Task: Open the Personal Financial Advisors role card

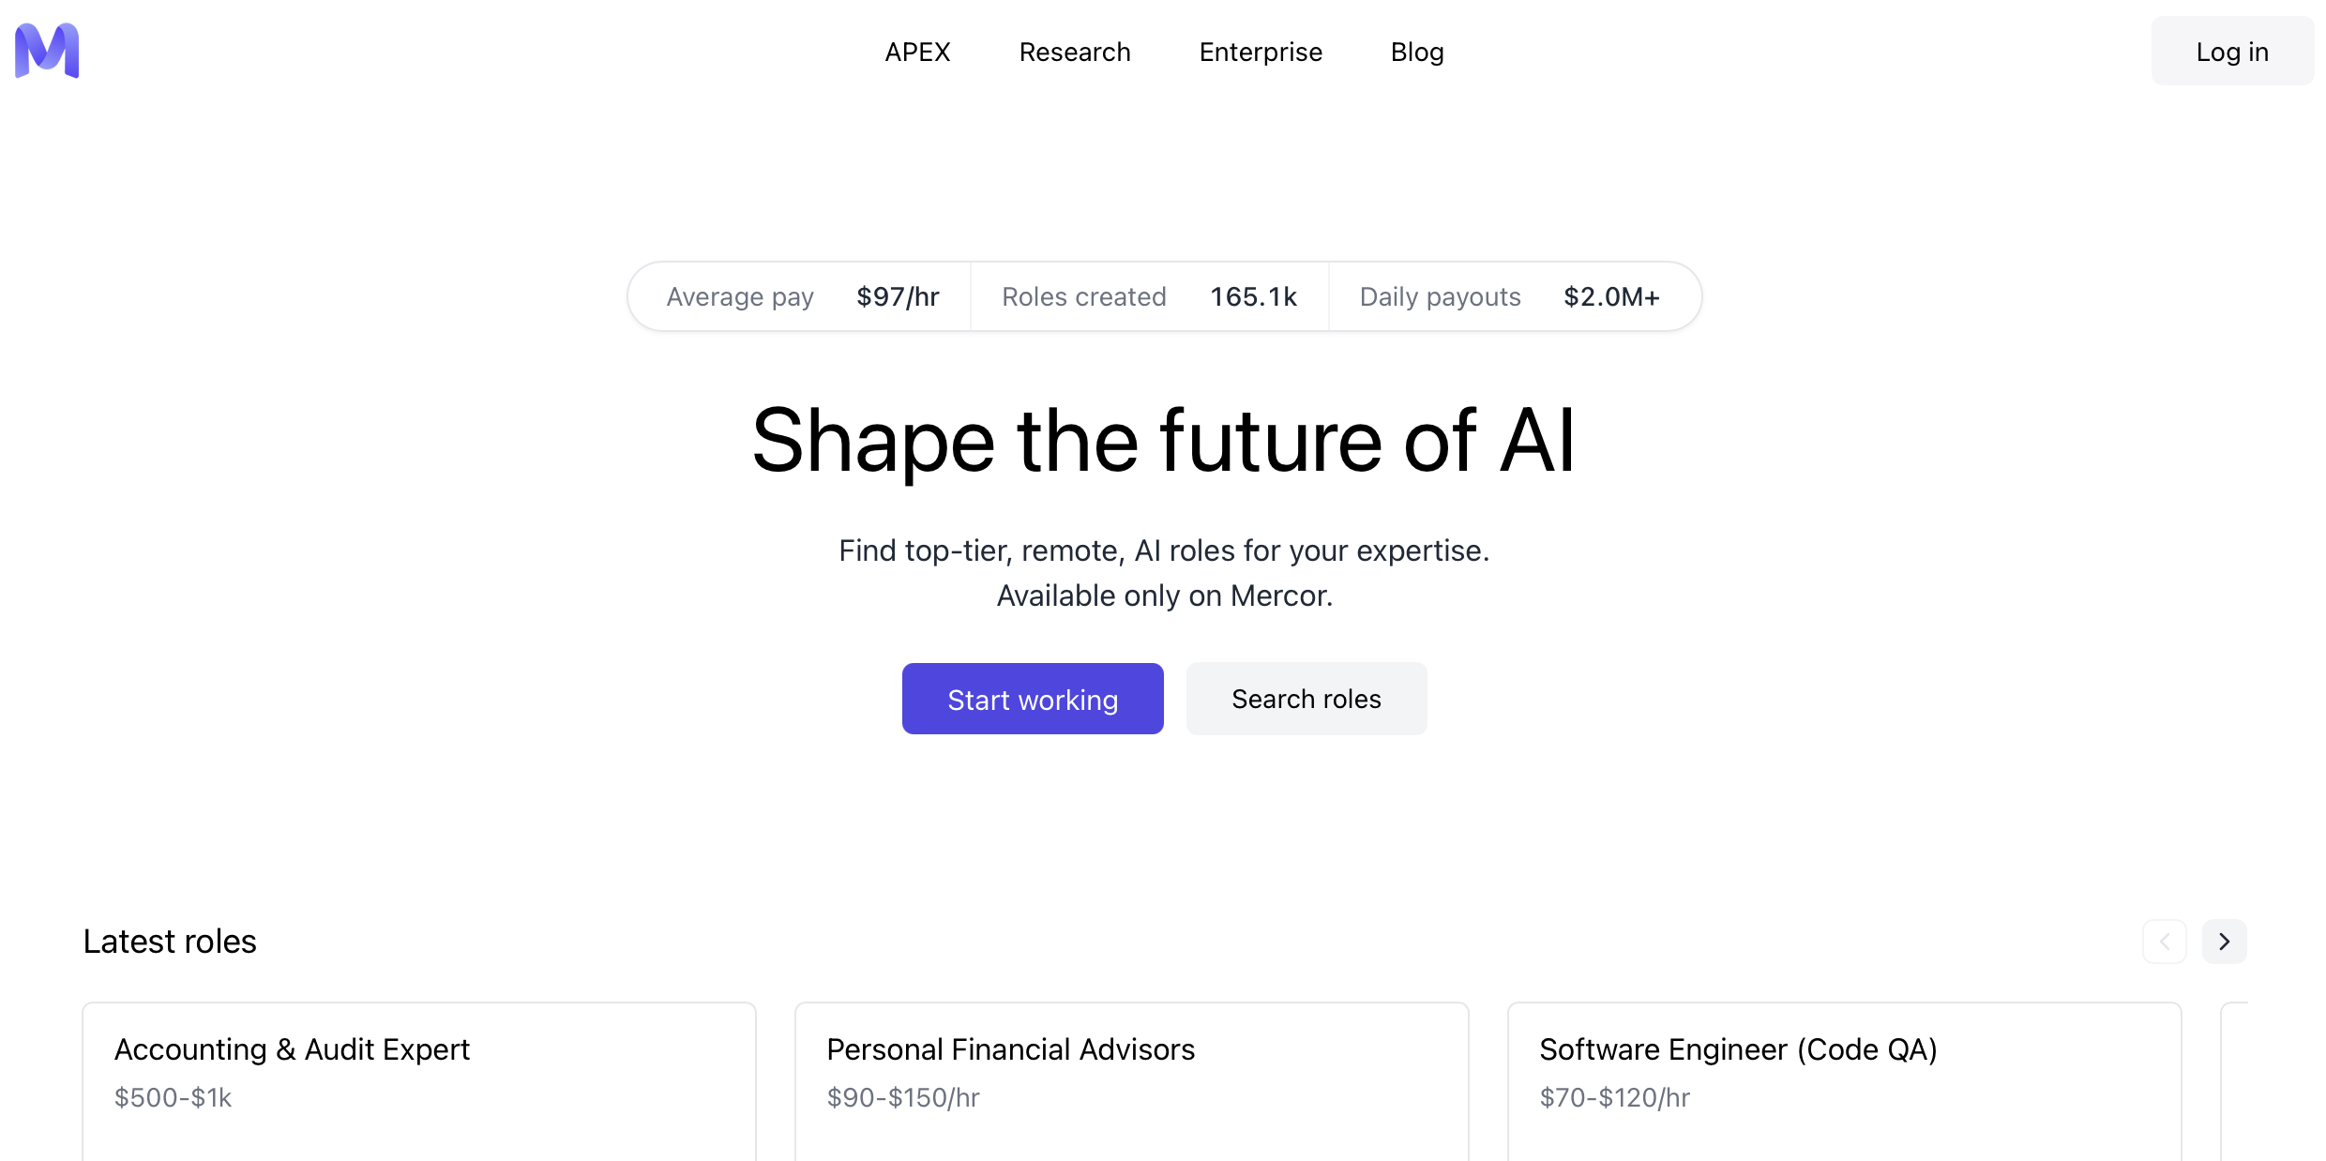Action: click(1131, 1078)
